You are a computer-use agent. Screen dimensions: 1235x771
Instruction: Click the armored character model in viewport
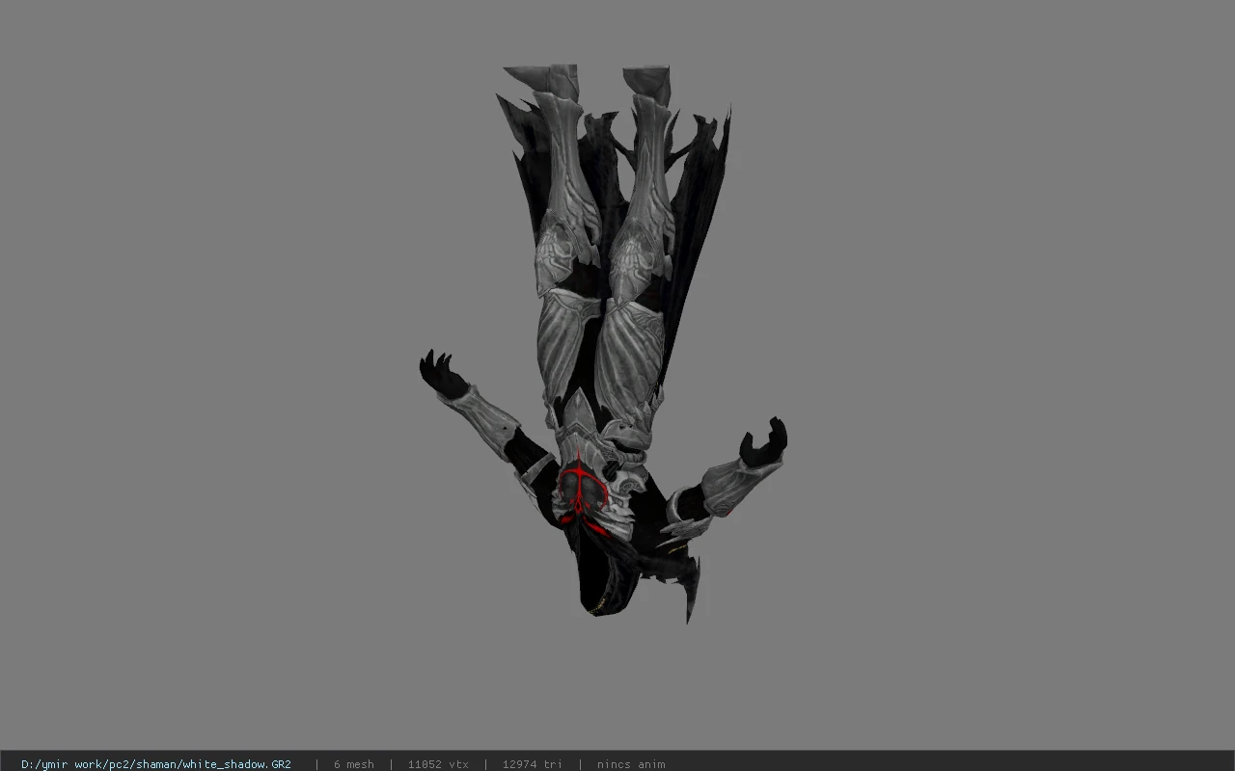tap(603, 342)
